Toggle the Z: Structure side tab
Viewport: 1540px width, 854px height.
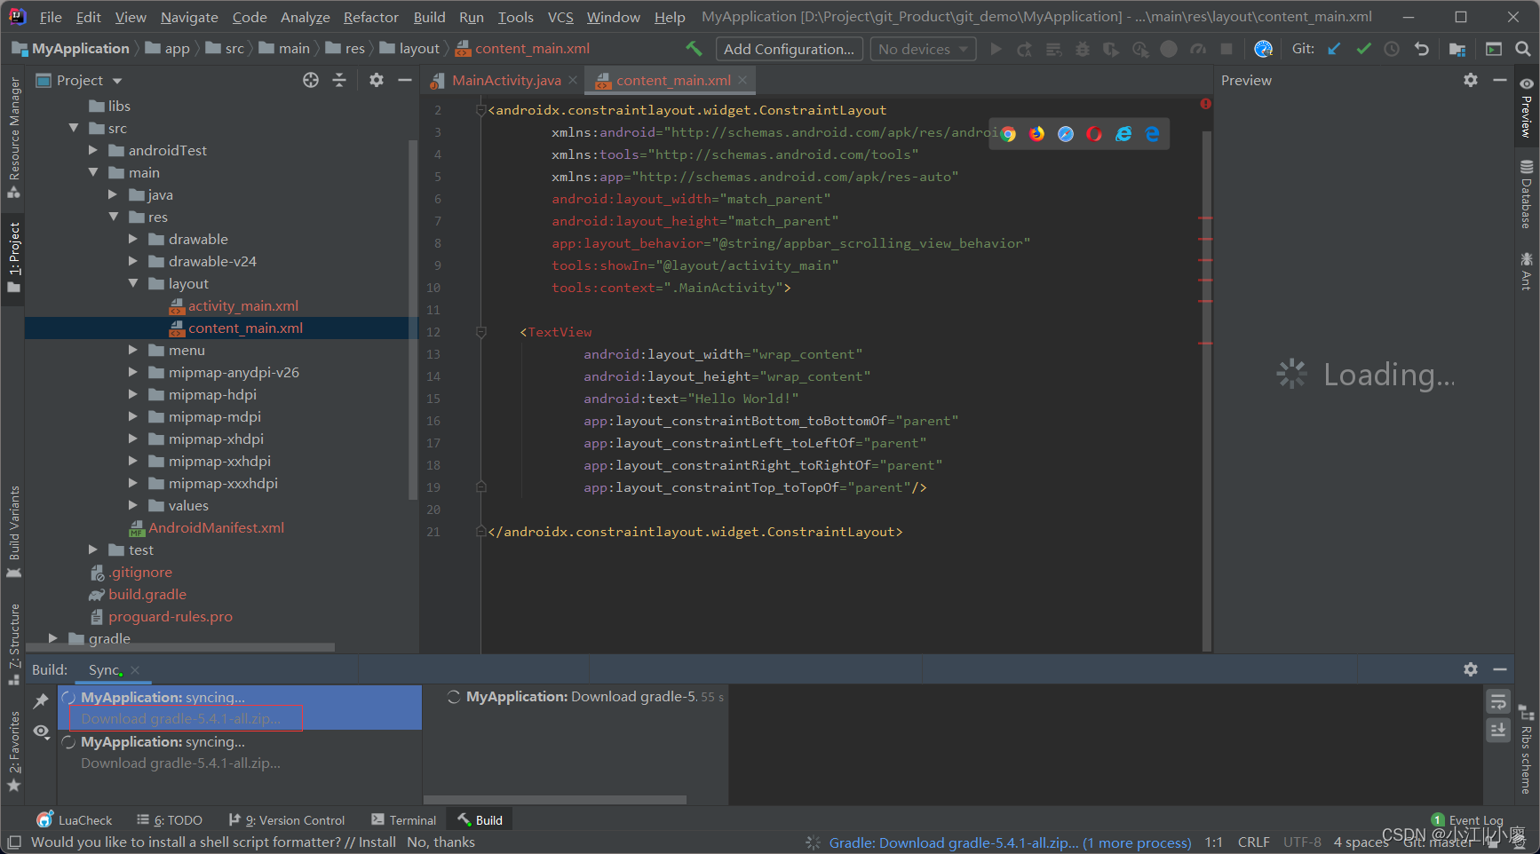pyautogui.click(x=13, y=644)
